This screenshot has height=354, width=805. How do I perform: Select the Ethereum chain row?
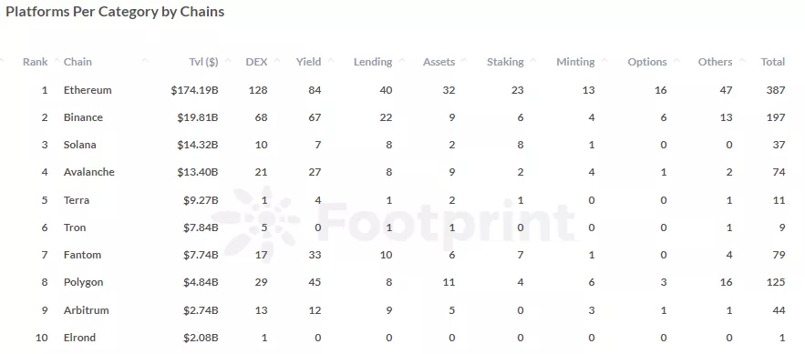(x=403, y=90)
